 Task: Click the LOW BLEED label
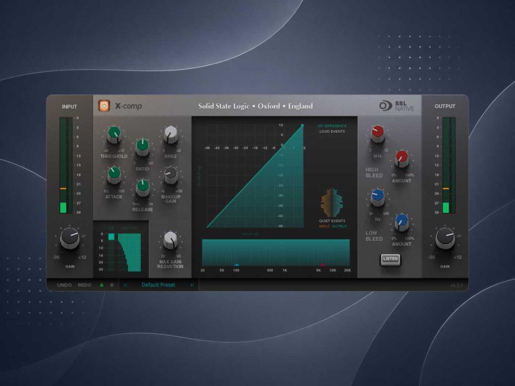[374, 236]
